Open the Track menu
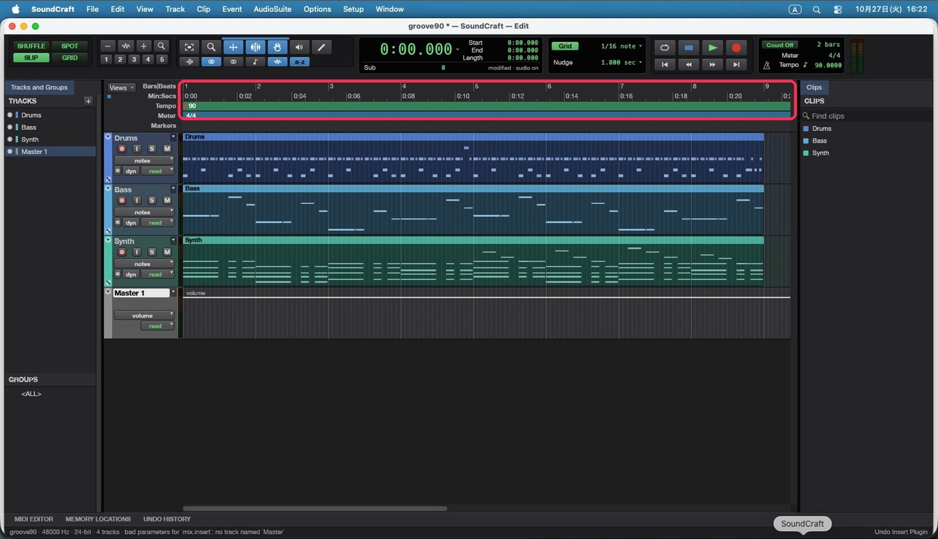 [175, 9]
